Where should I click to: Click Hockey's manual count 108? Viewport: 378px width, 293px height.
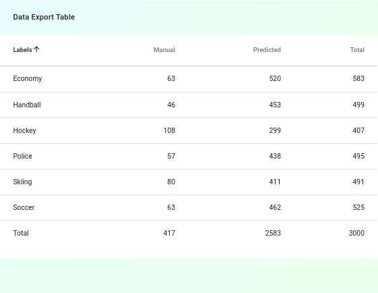click(x=169, y=130)
